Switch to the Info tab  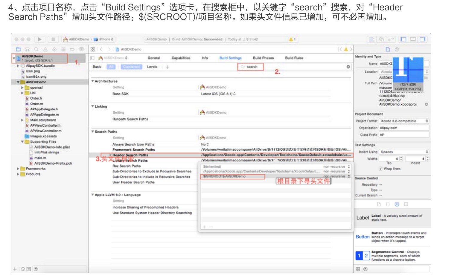coord(205,58)
